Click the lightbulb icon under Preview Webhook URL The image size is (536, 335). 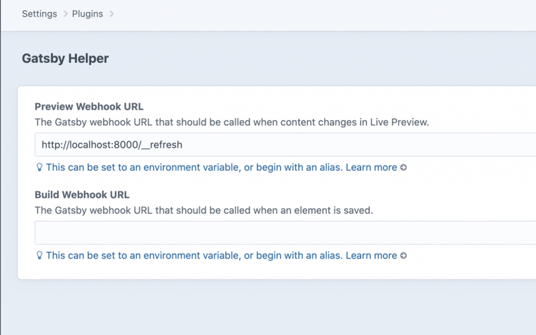point(40,167)
